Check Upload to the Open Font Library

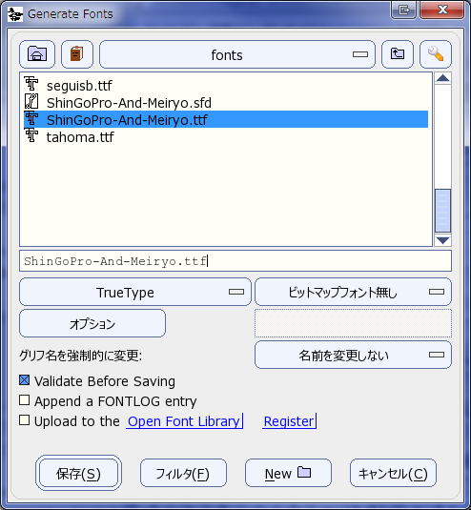(25, 419)
